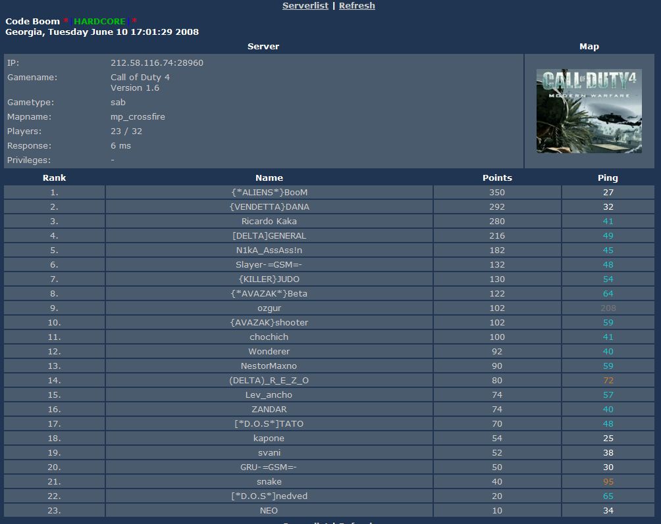Click the 292 points cell
The width and height of the screenshot is (661, 524).
click(497, 207)
